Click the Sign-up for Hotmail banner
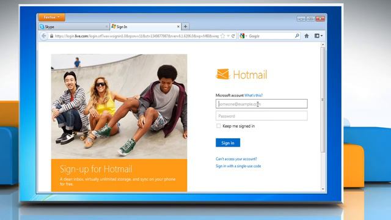The height and width of the screenshot is (220, 391). pyautogui.click(x=119, y=175)
